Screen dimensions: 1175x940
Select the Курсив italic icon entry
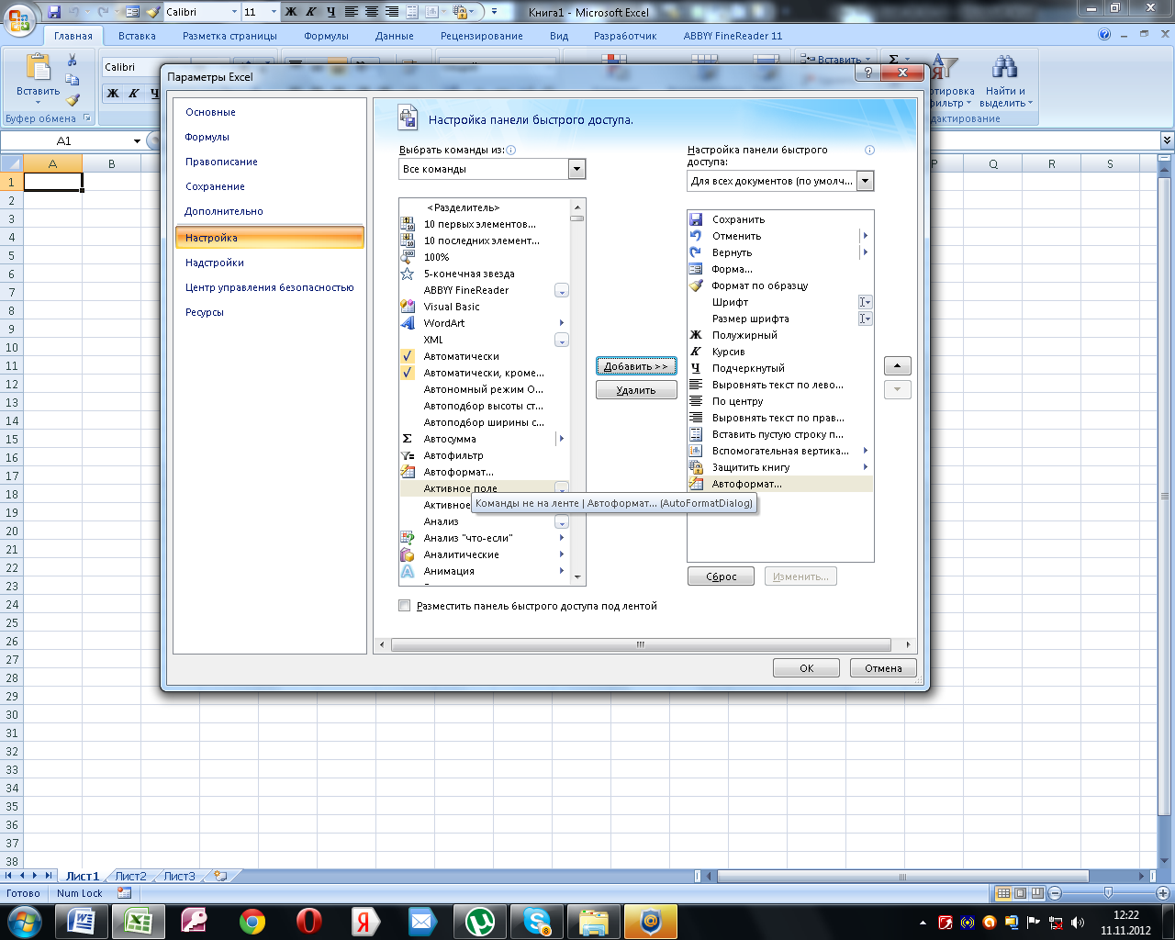click(696, 352)
